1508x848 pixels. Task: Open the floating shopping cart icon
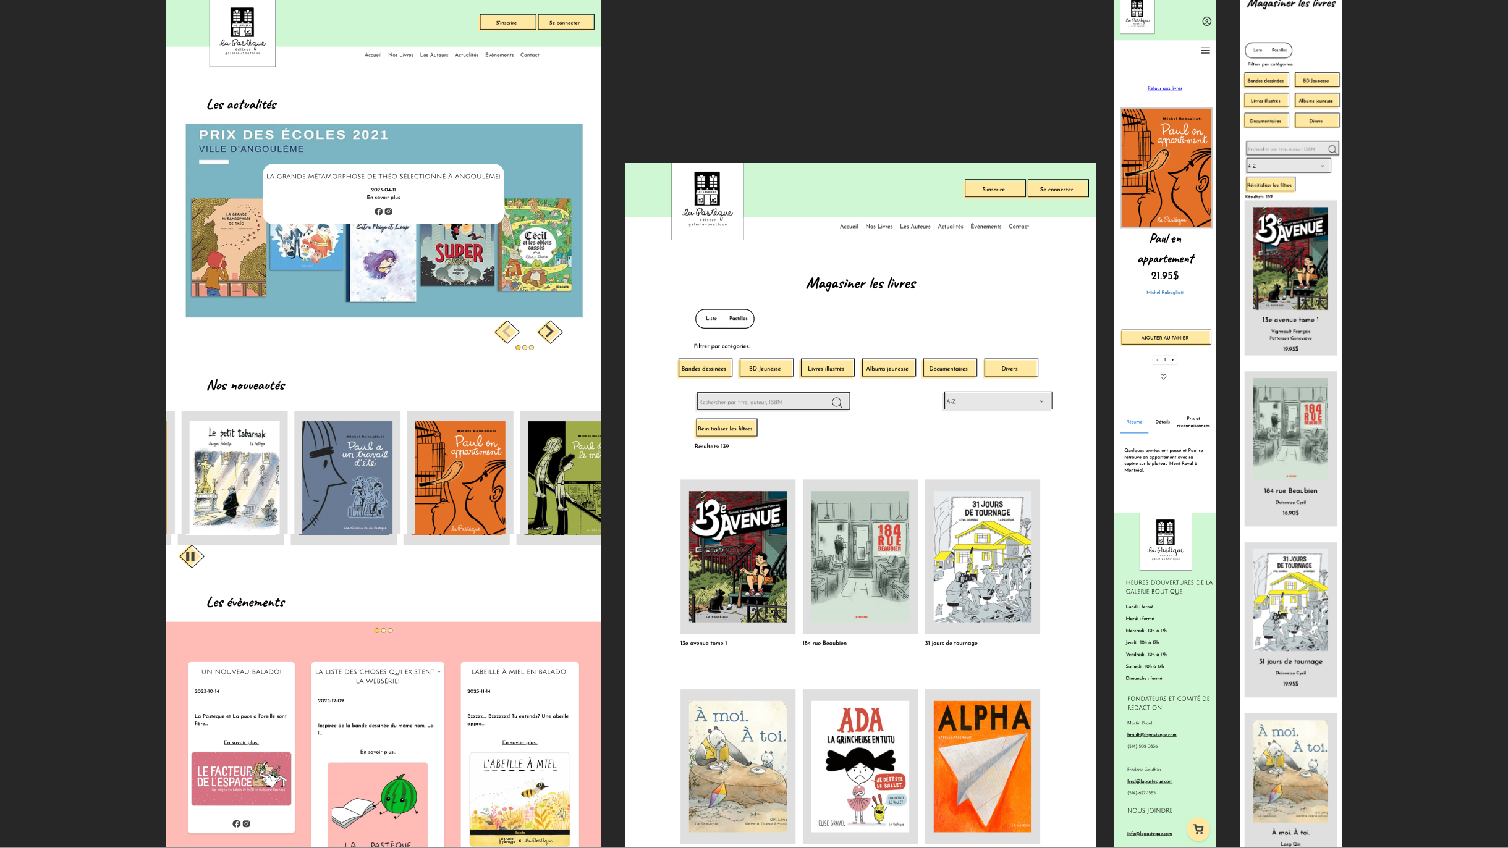coord(1198,829)
